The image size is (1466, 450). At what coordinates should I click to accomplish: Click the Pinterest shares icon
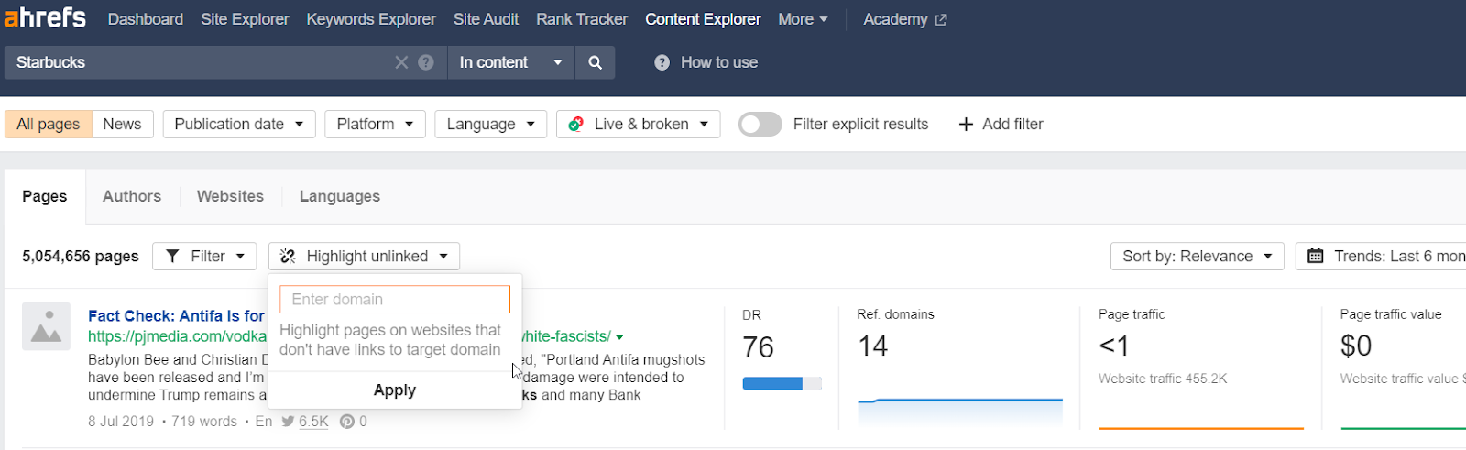(346, 422)
